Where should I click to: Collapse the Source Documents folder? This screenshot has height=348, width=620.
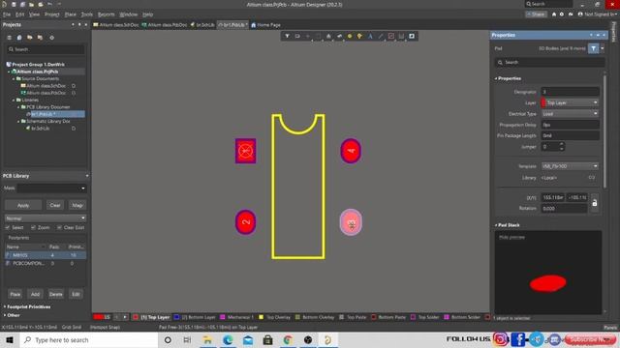point(14,78)
